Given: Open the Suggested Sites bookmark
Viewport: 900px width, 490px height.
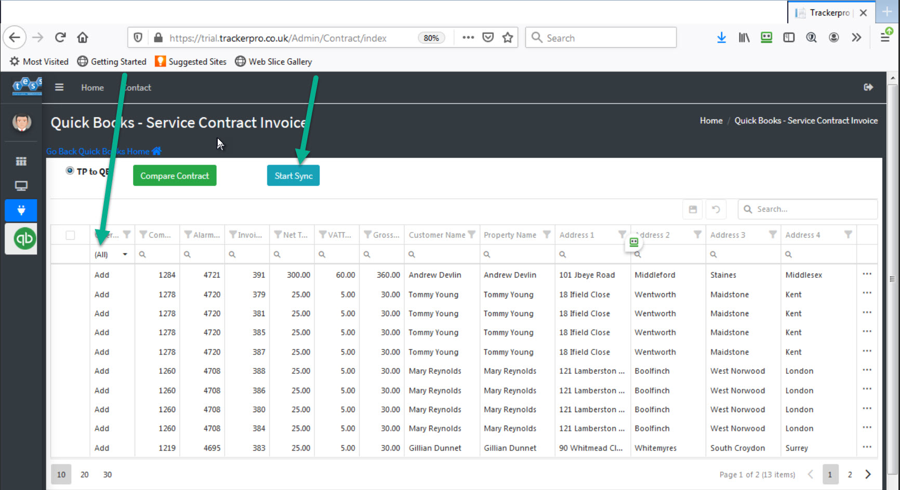Looking at the screenshot, I should click(191, 61).
